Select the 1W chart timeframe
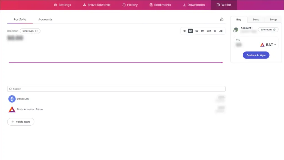Viewport: 284px width, 160px height. tap(196, 31)
